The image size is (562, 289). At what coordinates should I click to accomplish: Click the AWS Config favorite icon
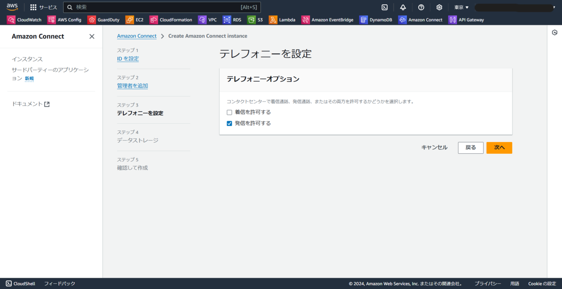52,20
